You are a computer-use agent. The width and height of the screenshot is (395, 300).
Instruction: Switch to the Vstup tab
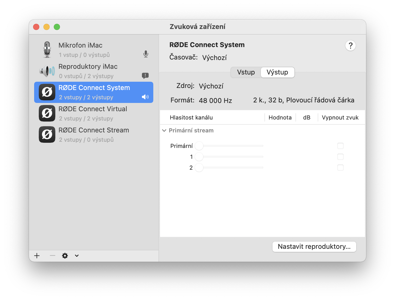pos(246,72)
